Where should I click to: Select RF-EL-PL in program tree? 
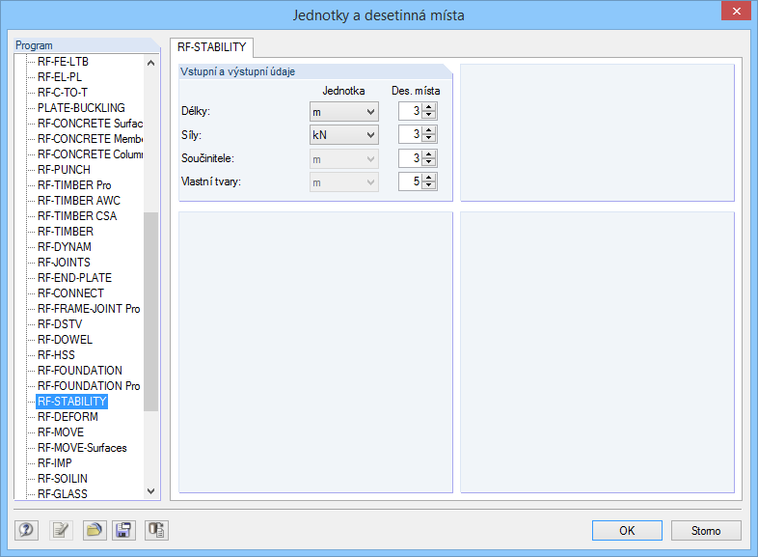(60, 77)
